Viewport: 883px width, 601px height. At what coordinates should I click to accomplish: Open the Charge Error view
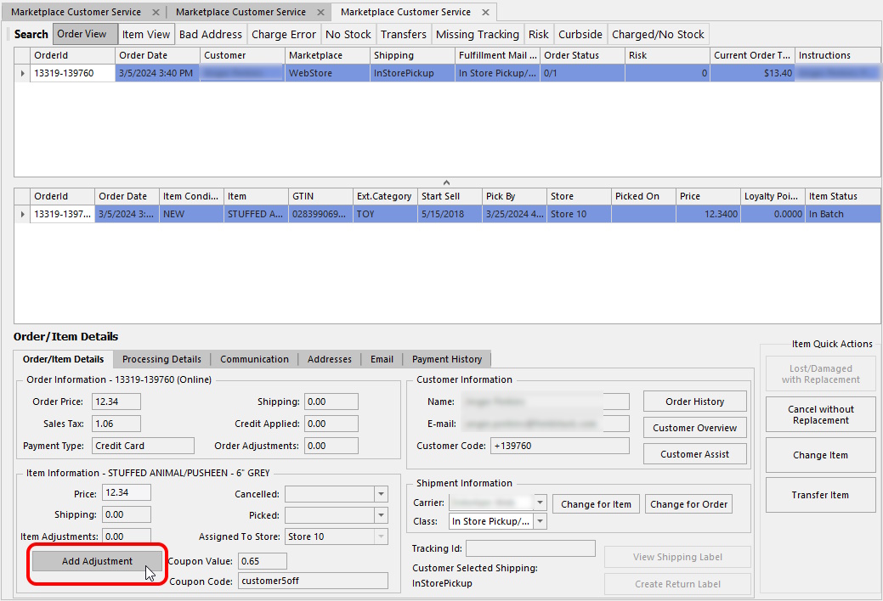[284, 34]
